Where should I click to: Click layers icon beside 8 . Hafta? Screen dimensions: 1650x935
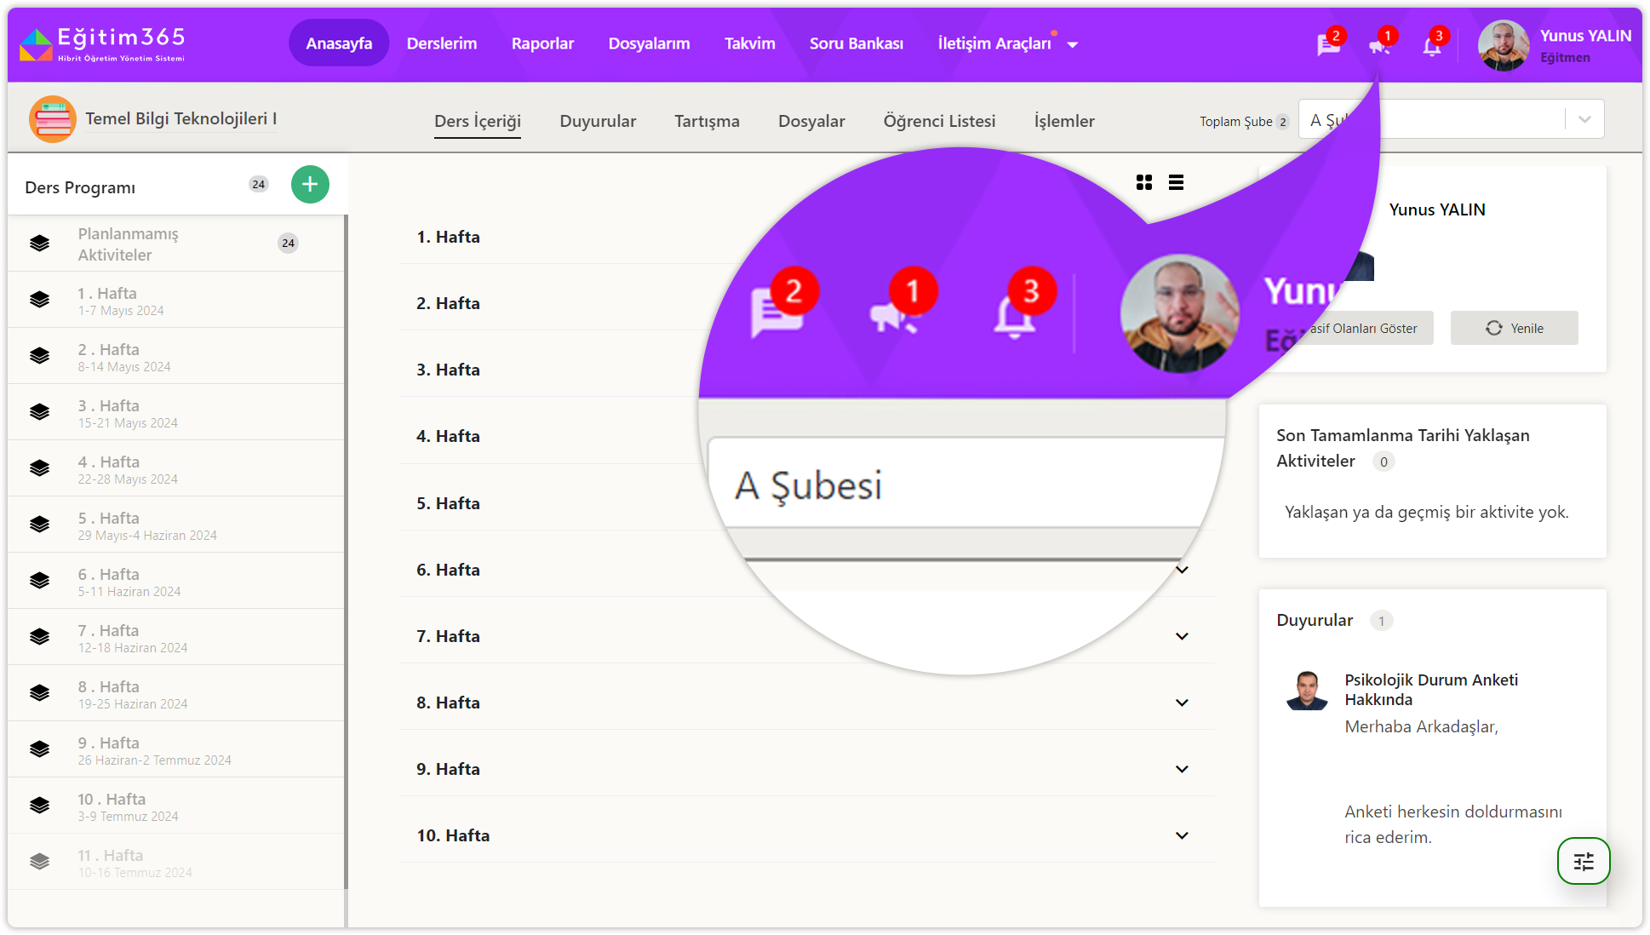coord(39,693)
